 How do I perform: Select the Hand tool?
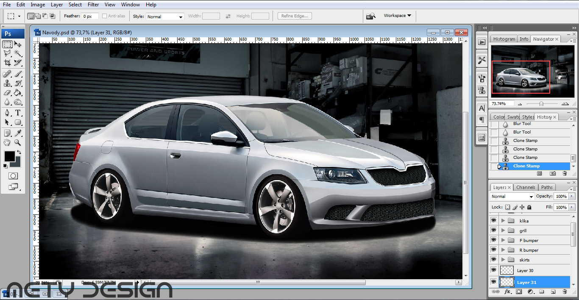click(8, 142)
